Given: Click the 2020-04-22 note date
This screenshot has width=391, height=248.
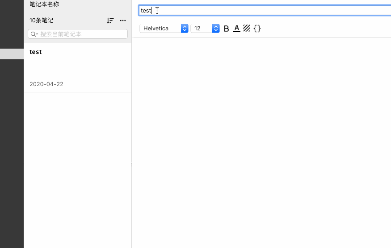Looking at the screenshot, I should (46, 84).
